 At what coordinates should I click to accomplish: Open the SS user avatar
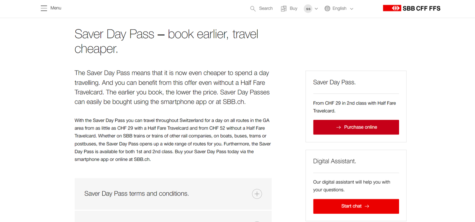308,9
